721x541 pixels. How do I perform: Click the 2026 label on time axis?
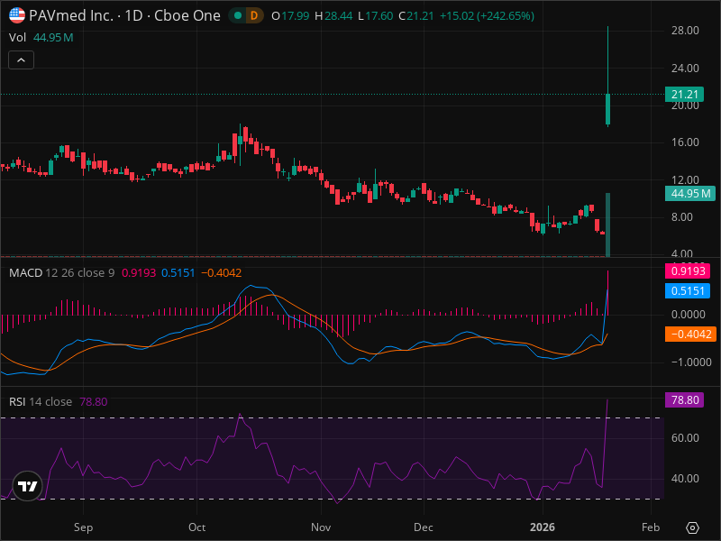click(x=543, y=527)
